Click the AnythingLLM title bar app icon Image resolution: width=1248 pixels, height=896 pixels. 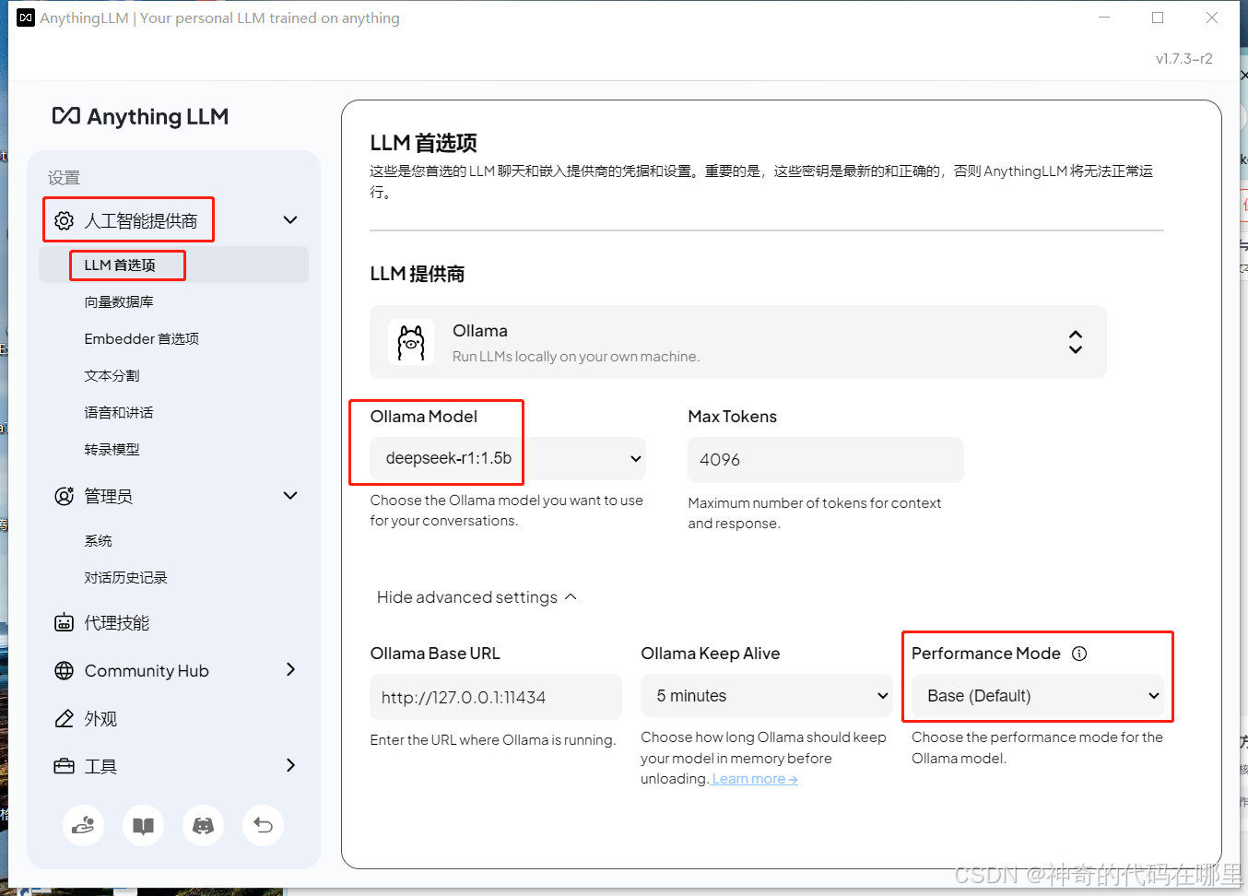(26, 18)
